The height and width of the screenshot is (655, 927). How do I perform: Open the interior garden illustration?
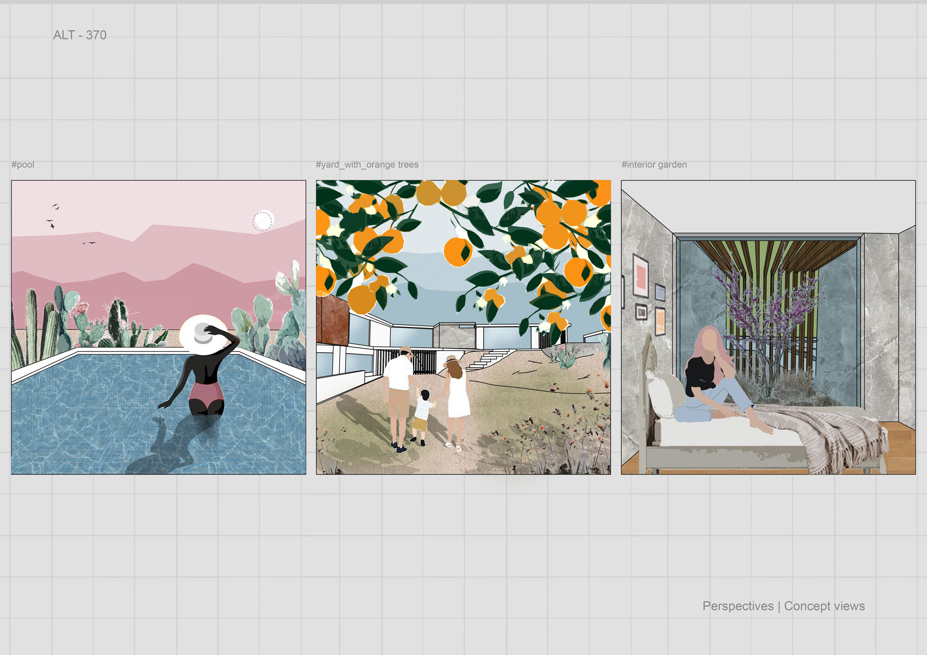coord(768,327)
